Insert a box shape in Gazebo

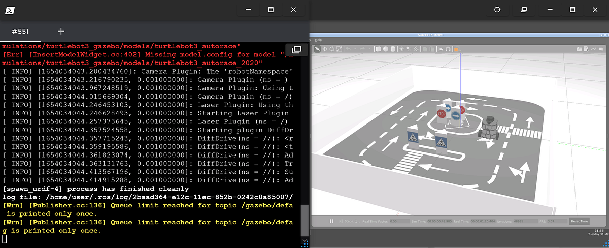pyautogui.click(x=378, y=49)
